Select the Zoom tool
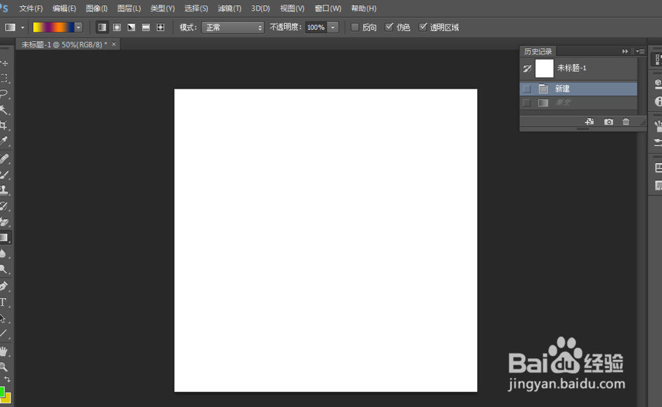The height and width of the screenshot is (407, 662). [4, 367]
